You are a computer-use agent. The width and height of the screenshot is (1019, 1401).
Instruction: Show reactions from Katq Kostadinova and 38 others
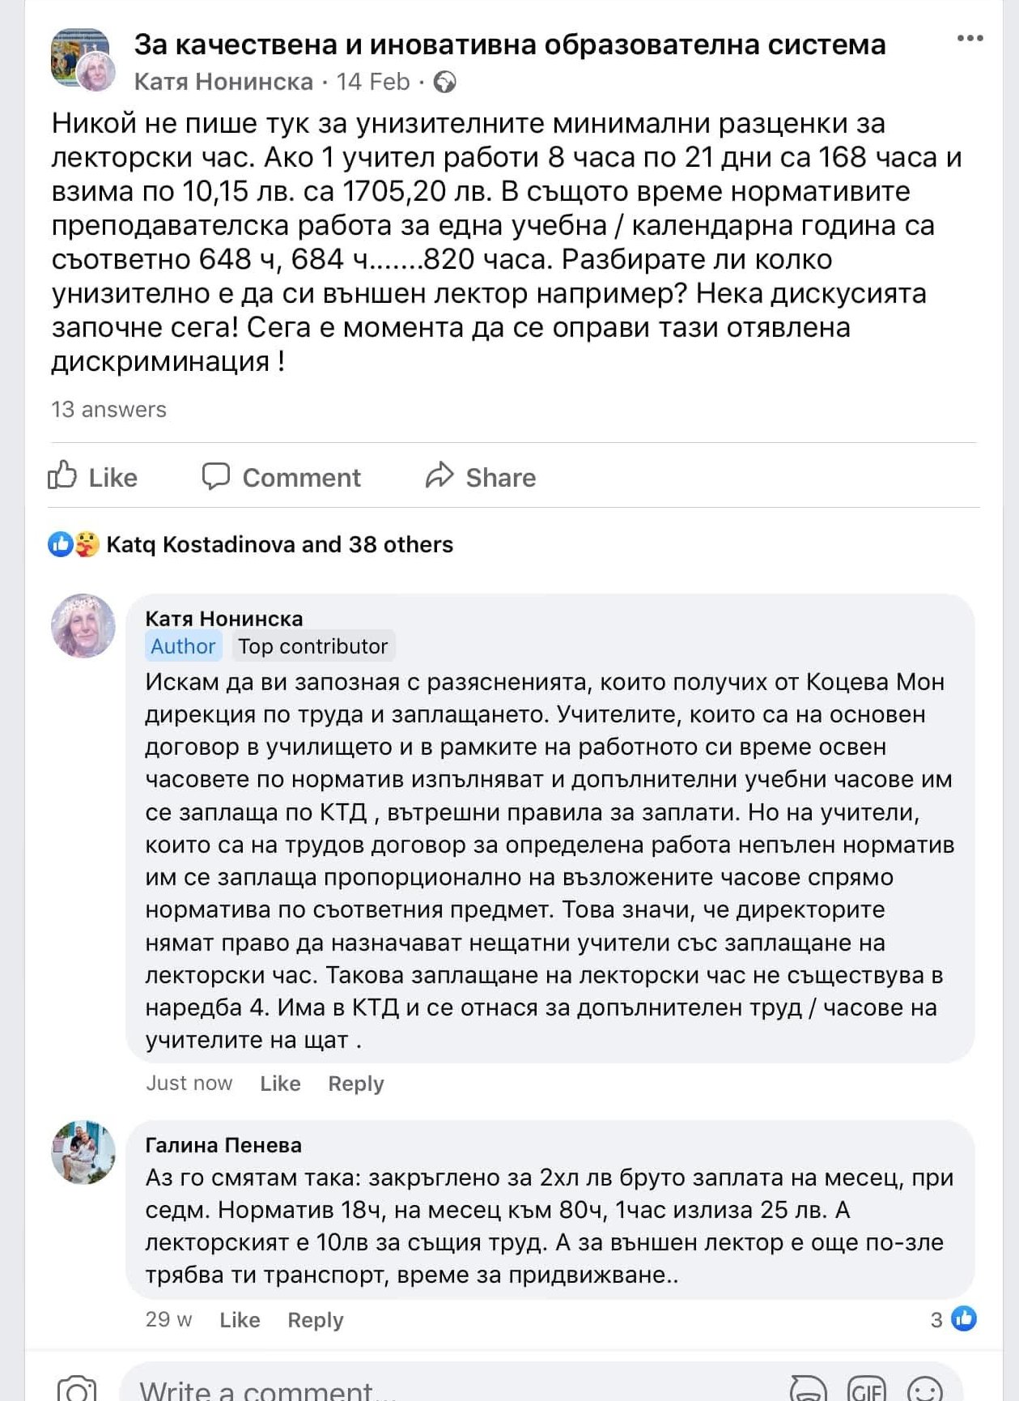(x=278, y=544)
